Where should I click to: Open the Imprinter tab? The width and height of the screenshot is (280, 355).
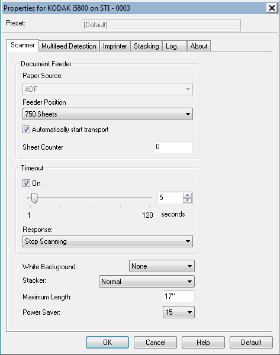tap(115, 46)
